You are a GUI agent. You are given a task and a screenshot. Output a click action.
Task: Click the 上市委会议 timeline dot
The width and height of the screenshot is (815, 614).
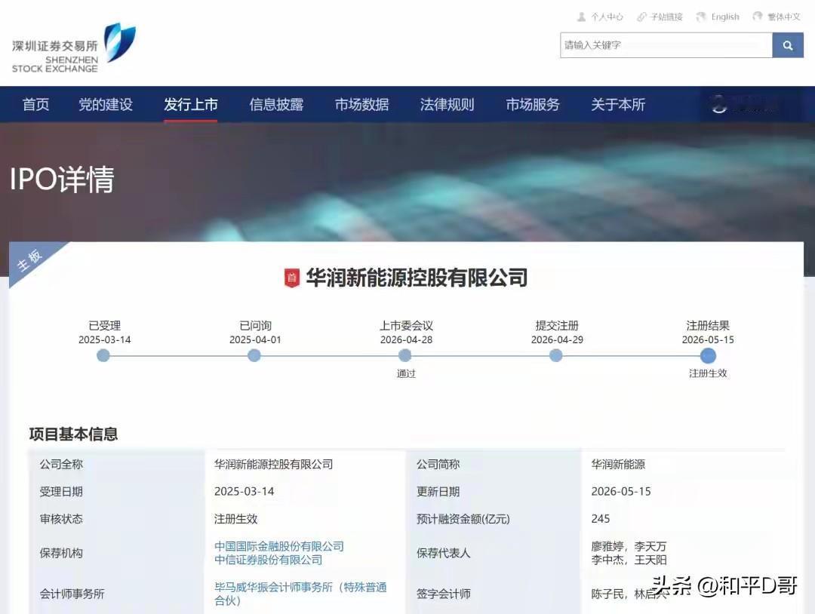(405, 356)
